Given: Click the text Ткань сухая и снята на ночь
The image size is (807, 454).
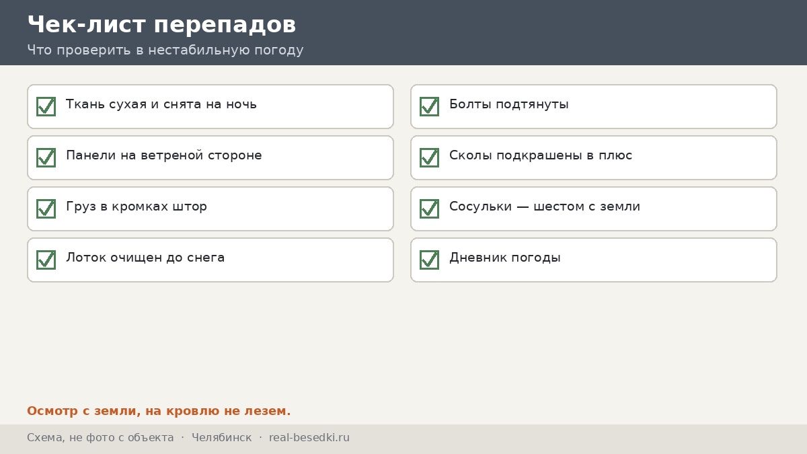Looking at the screenshot, I should (161, 105).
